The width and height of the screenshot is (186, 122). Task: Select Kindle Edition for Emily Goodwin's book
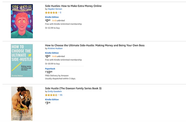[x=52, y=100]
